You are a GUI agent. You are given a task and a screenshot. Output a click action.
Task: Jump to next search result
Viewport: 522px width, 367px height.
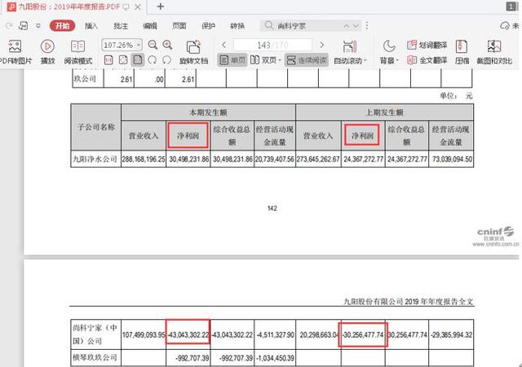point(356,25)
